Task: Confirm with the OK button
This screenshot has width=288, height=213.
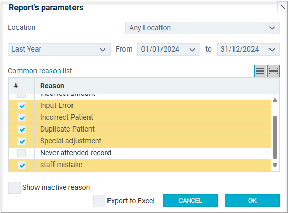Action: (x=252, y=201)
